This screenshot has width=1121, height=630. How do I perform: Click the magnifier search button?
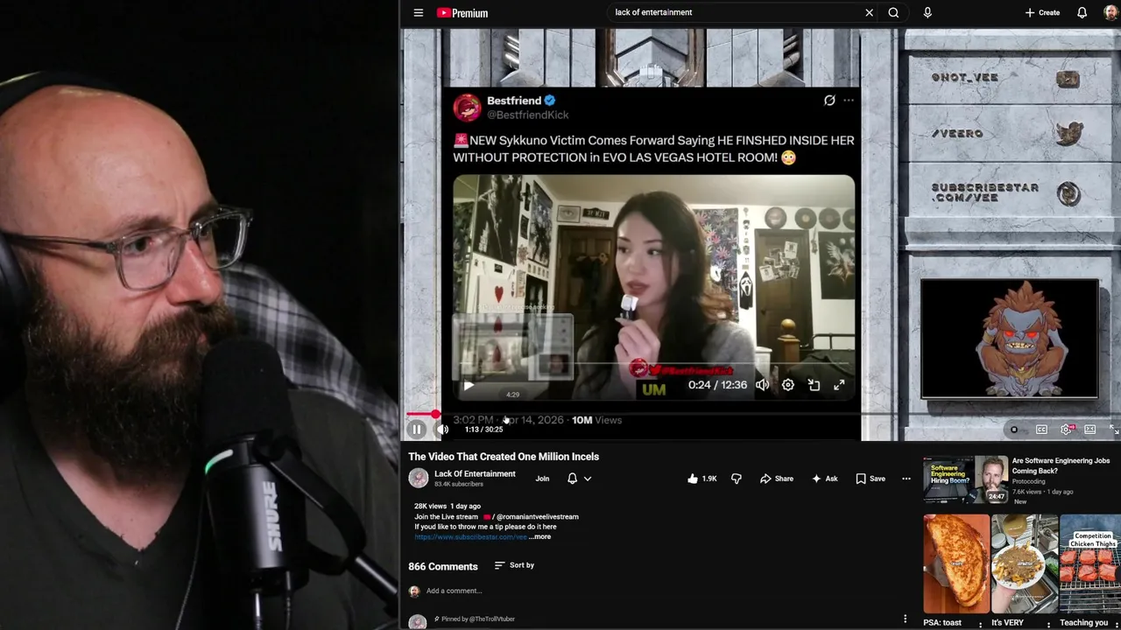click(893, 13)
